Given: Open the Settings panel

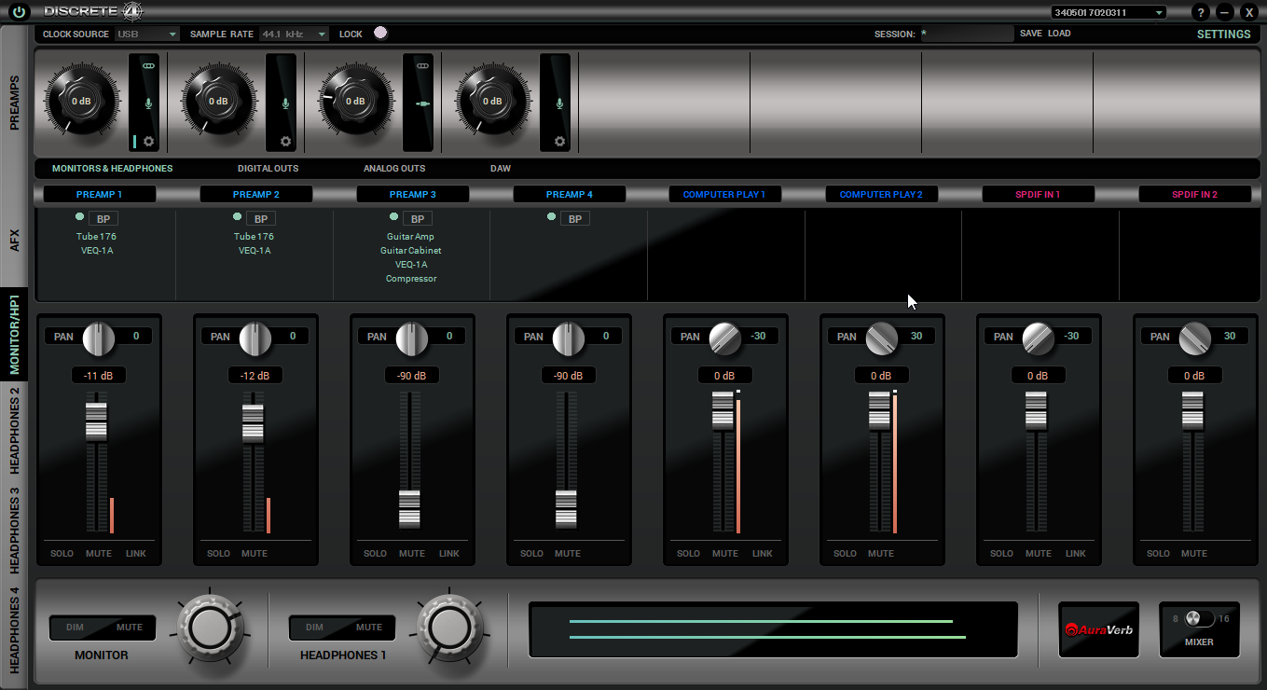Looking at the screenshot, I should pyautogui.click(x=1223, y=34).
